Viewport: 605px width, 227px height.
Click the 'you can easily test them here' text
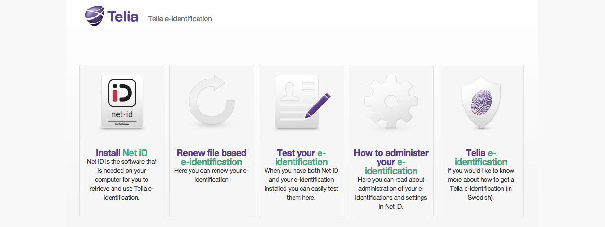point(301,193)
